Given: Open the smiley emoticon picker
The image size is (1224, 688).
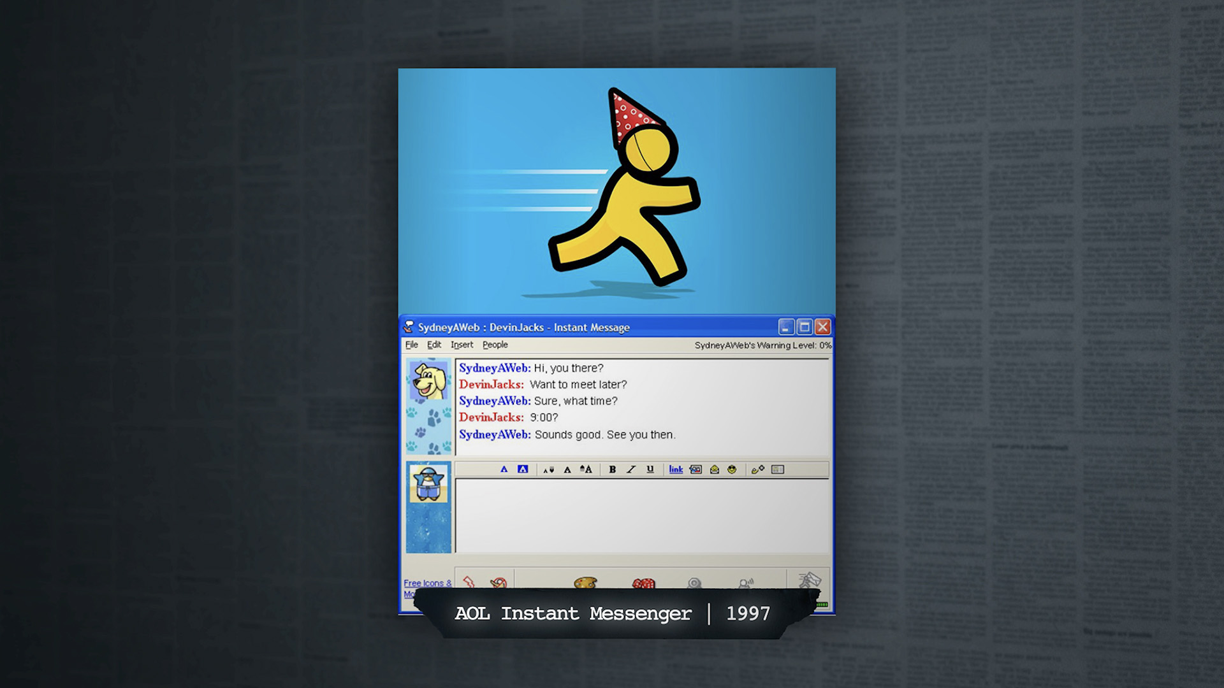Looking at the screenshot, I should click(732, 469).
